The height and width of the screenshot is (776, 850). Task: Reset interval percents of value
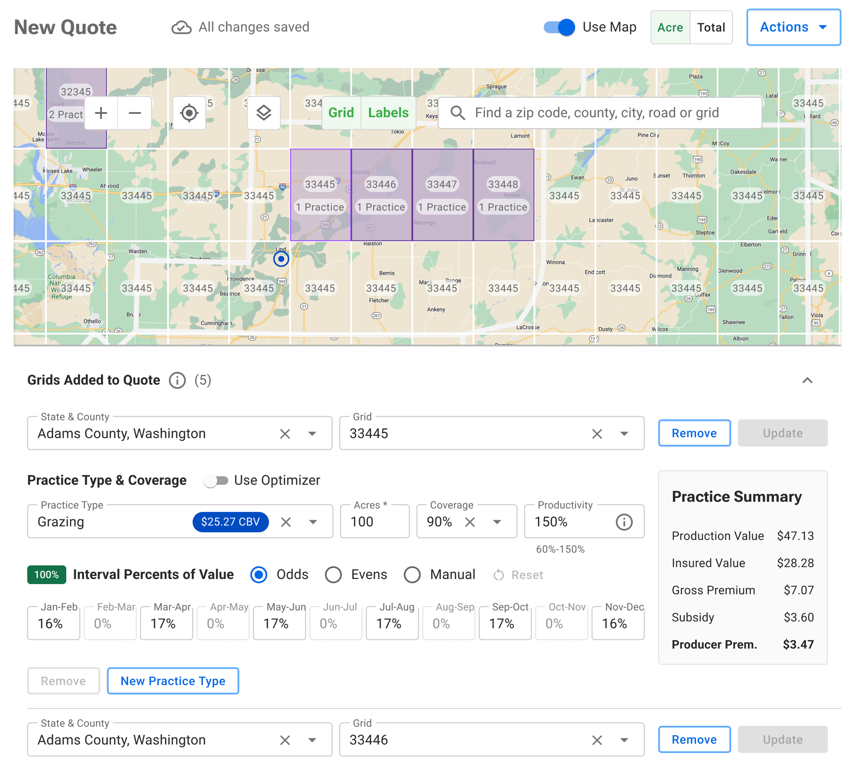518,575
